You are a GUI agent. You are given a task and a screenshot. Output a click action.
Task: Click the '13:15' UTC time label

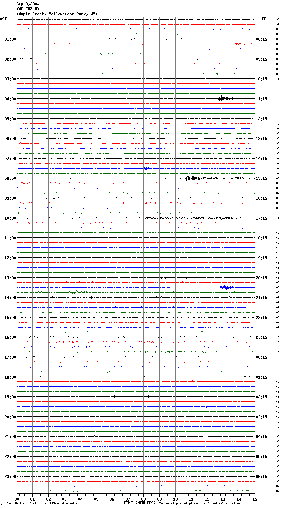[261, 139]
